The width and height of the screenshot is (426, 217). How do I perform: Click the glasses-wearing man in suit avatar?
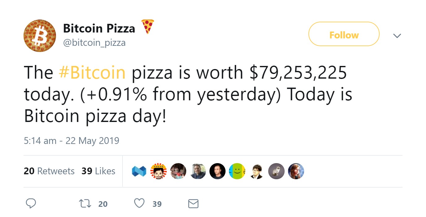[x=256, y=171]
